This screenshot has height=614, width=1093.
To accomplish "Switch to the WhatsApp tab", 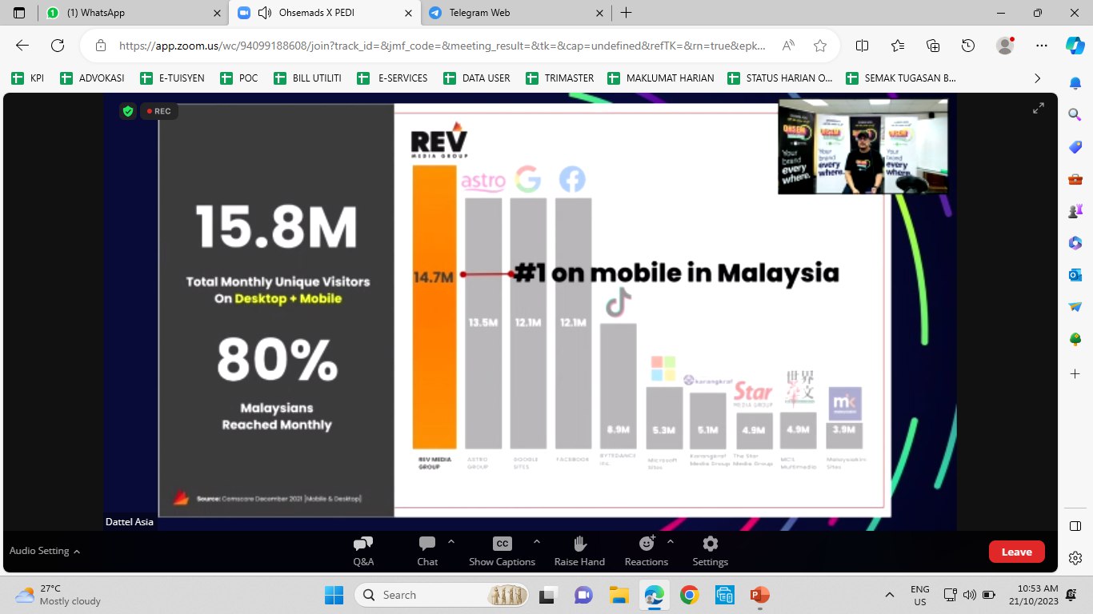I will tap(132, 13).
